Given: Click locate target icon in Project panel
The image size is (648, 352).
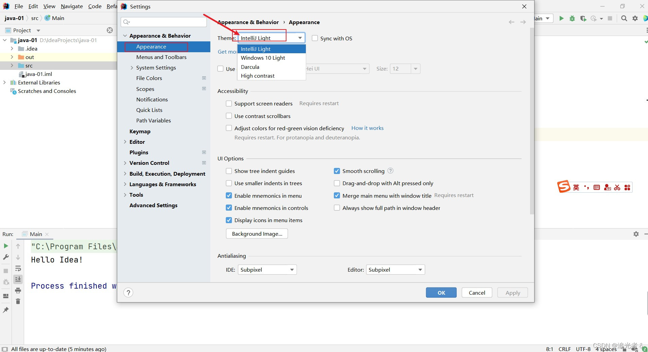Looking at the screenshot, I should pyautogui.click(x=110, y=30).
